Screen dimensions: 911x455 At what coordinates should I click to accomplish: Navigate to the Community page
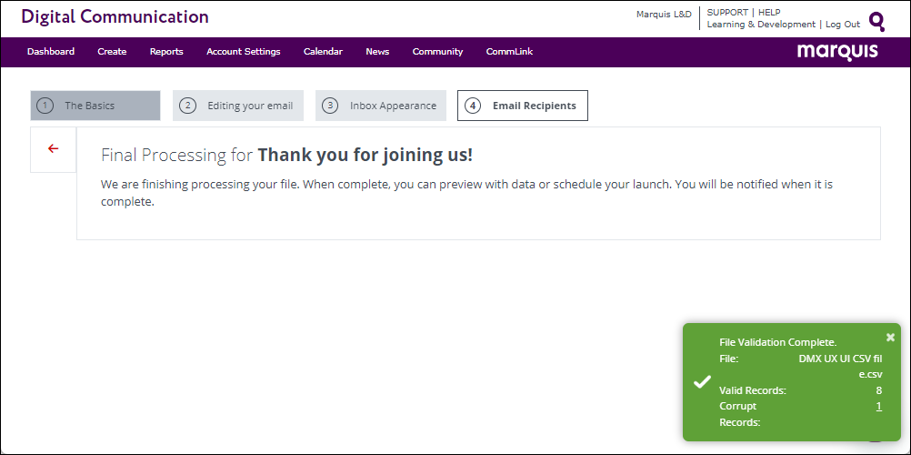pyautogui.click(x=437, y=52)
